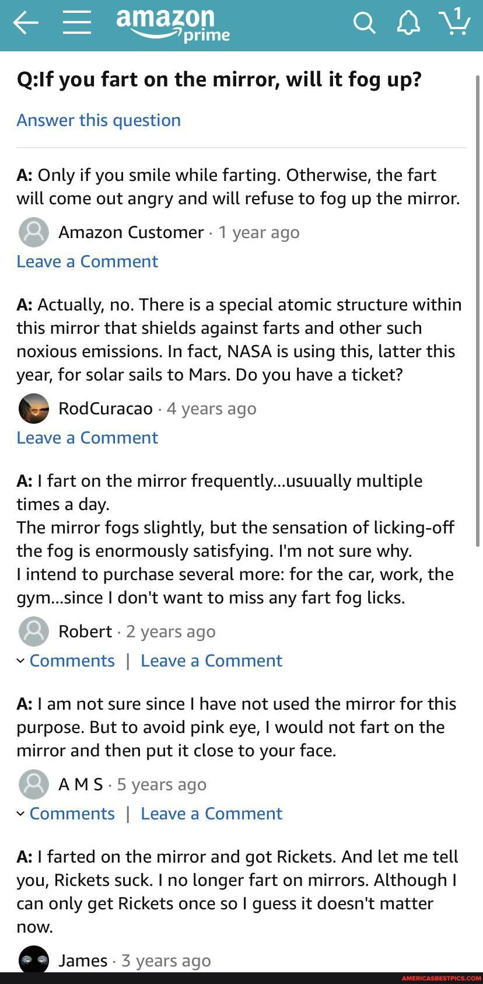
Task: Tap the search magnifier icon
Action: tap(364, 23)
